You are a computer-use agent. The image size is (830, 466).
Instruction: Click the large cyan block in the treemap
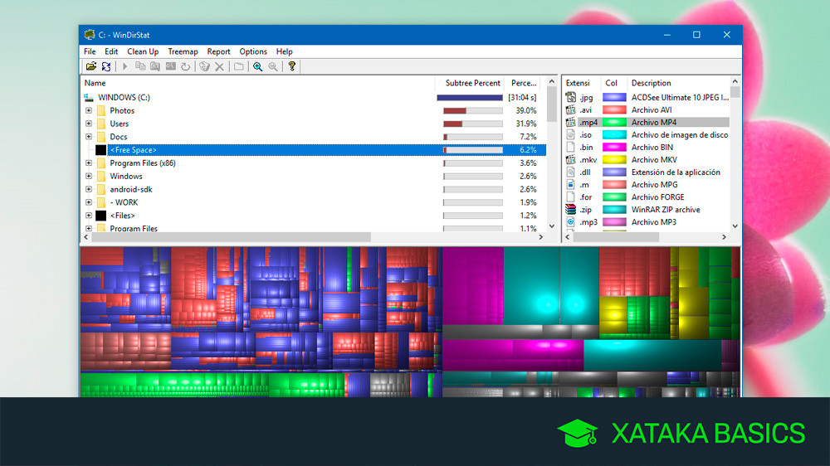[531, 285]
